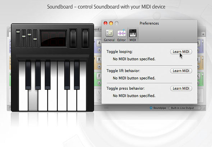212x147 pixels.
Task: Click the 4 key label in purple pad
Action: (x=99, y=43)
